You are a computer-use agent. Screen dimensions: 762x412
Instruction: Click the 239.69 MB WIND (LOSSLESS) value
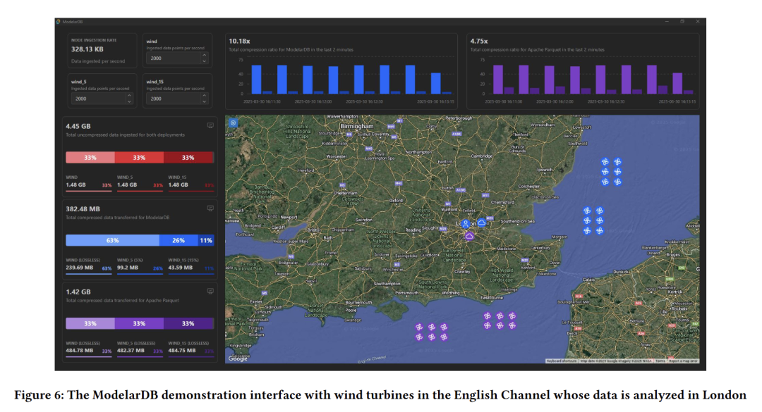tap(79, 268)
